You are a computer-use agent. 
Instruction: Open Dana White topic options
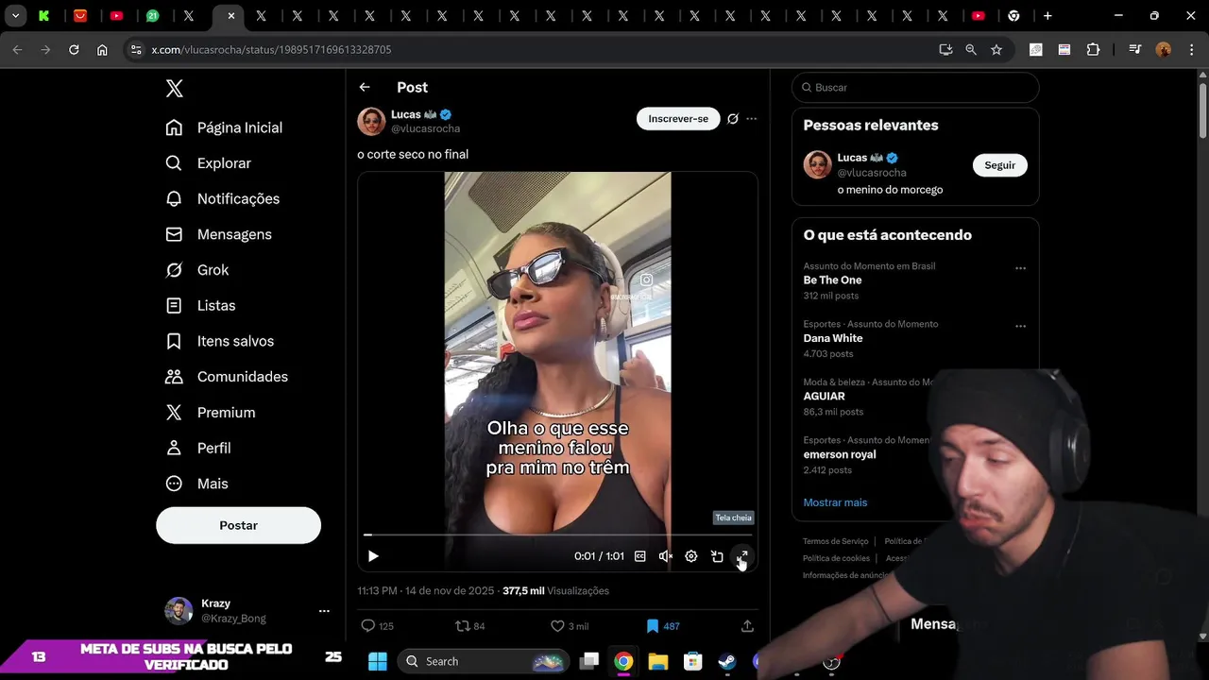tap(1020, 326)
